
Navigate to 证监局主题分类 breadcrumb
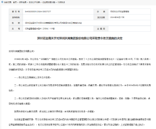click(49, 2)
